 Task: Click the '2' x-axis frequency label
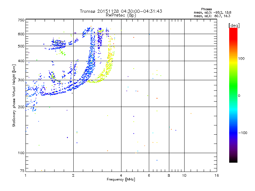(x=73, y=175)
